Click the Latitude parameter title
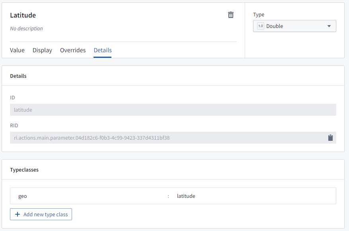Viewport: 349px width, 231px height. pyautogui.click(x=23, y=15)
